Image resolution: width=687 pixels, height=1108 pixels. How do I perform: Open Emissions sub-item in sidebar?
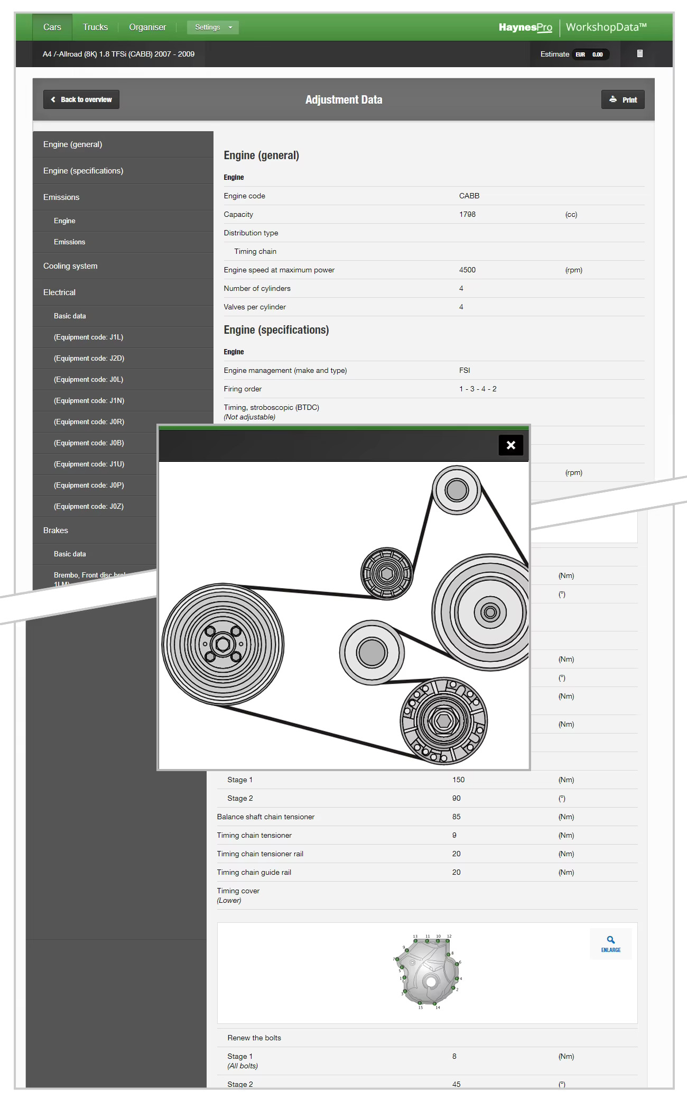tap(123, 242)
